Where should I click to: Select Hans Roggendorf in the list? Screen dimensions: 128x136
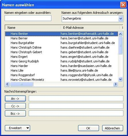(61, 75)
